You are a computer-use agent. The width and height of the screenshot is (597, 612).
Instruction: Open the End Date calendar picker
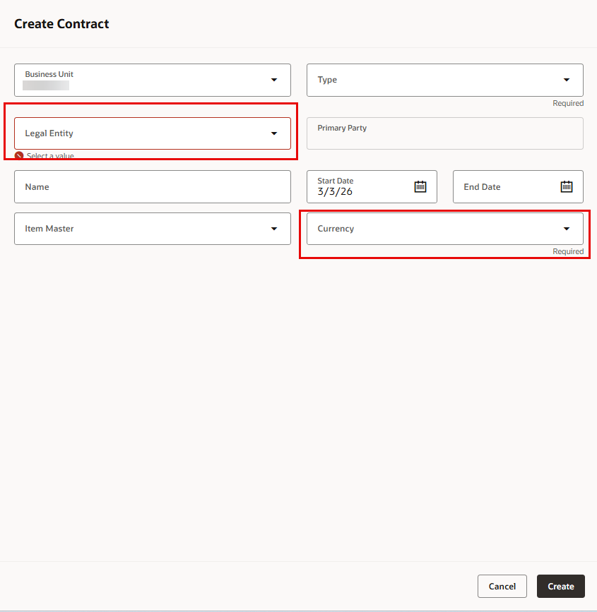click(x=566, y=186)
